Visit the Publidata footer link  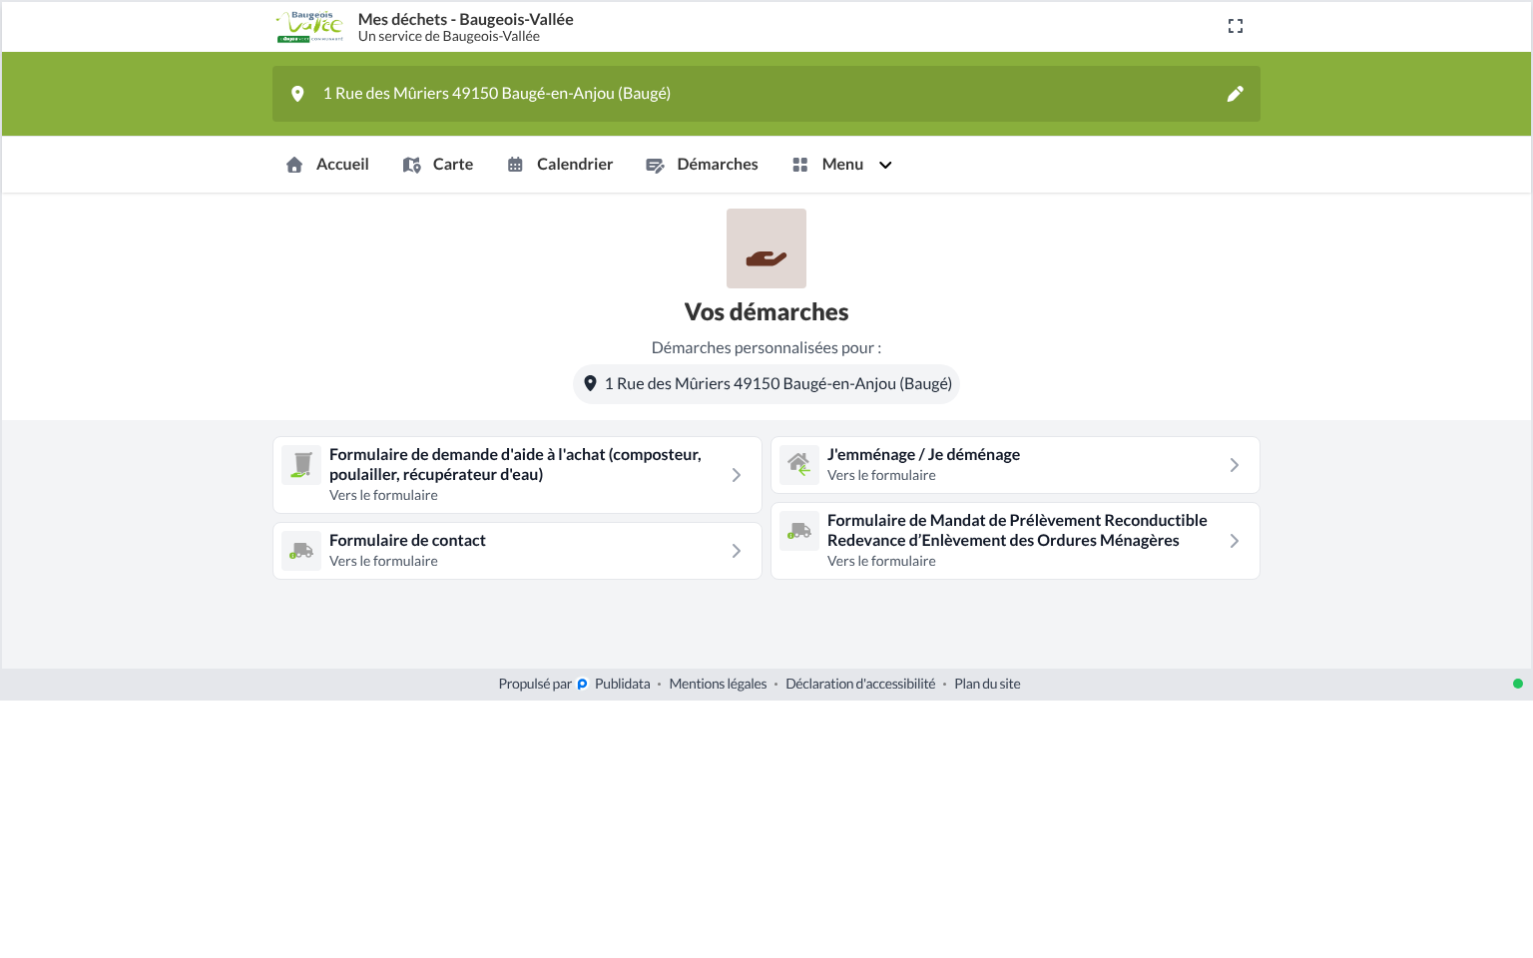pos(623,685)
